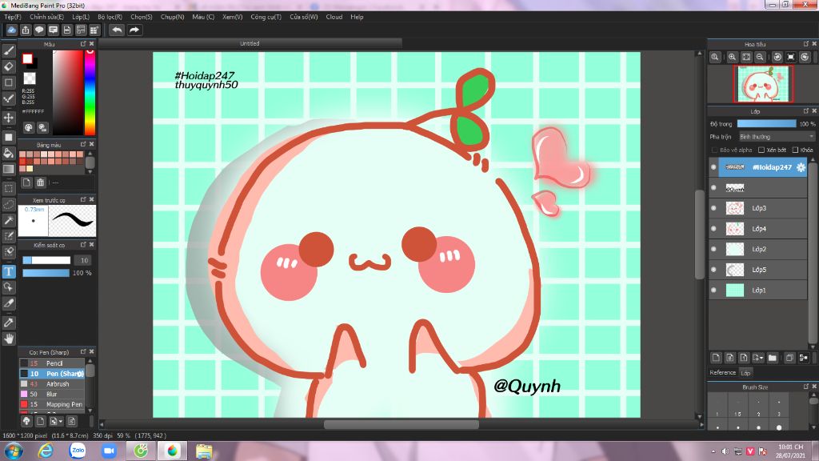Select the Move tool
The image size is (819, 461).
pos(8,118)
